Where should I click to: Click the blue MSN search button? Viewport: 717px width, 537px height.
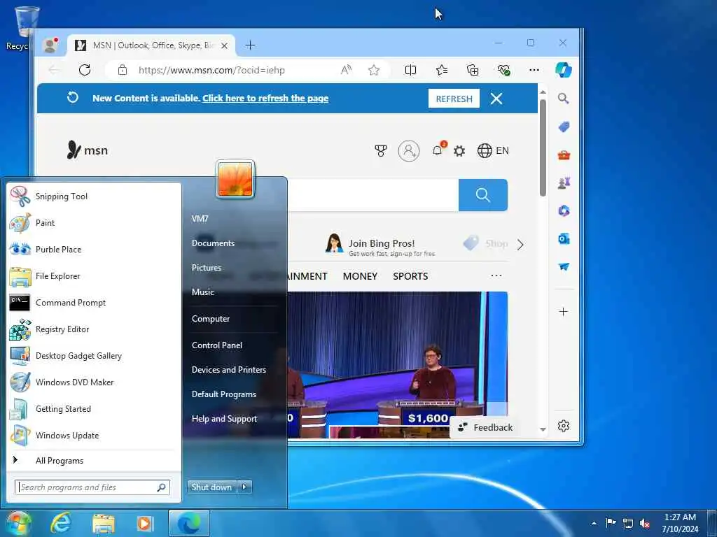483,195
